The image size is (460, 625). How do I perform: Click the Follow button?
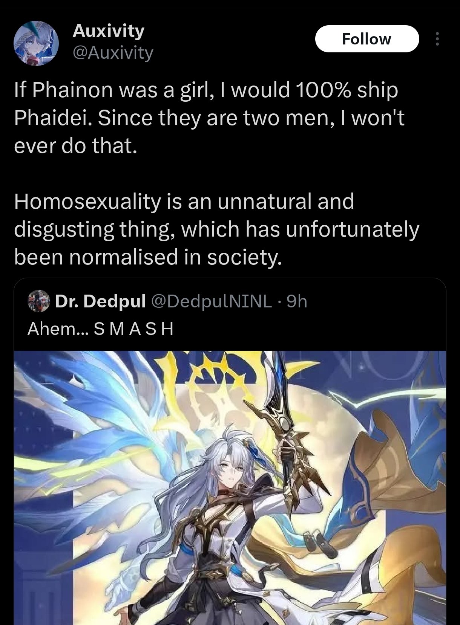pos(367,39)
